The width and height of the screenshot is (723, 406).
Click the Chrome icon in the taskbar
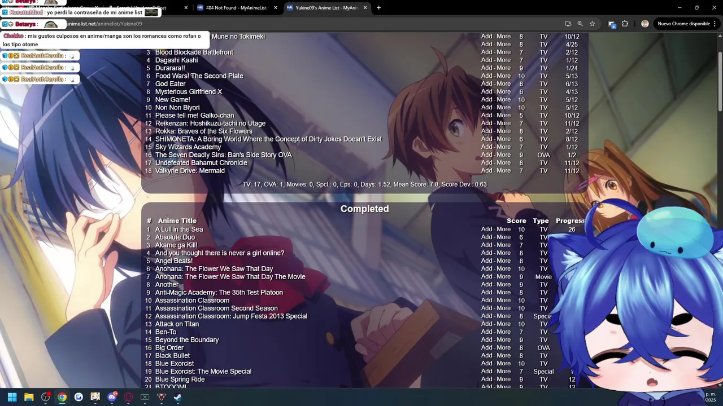coord(62,397)
